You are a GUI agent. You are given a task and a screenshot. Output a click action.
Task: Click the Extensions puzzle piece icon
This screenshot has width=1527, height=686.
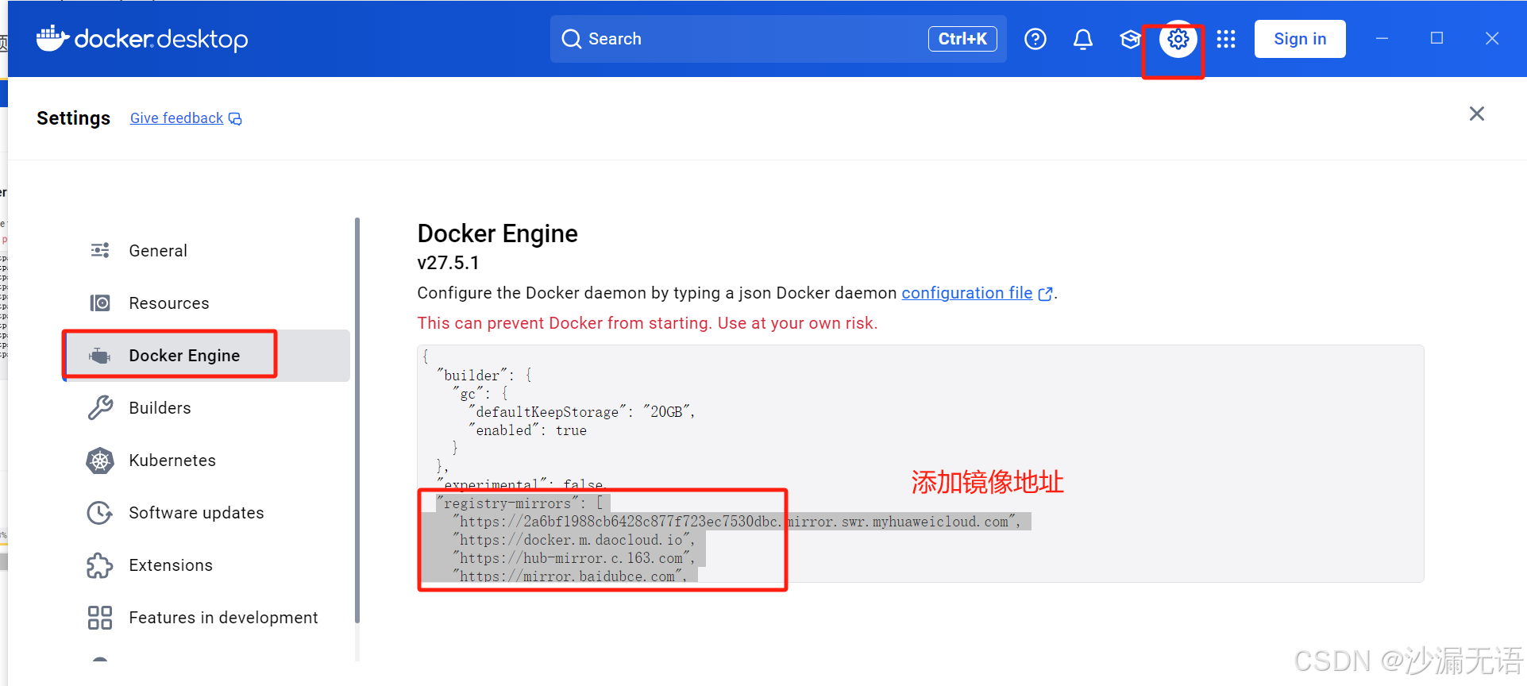click(x=100, y=565)
